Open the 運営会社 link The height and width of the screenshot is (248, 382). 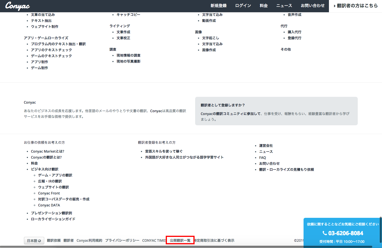point(266,146)
